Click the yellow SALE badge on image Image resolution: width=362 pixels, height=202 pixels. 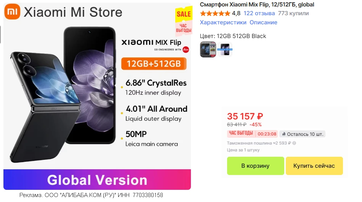point(183,14)
